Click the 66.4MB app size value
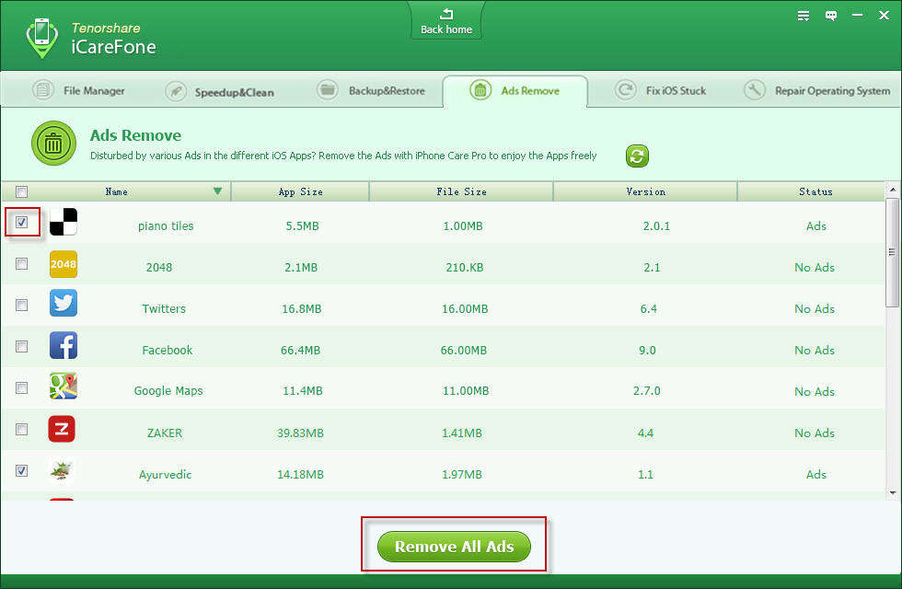This screenshot has width=902, height=589. click(301, 351)
